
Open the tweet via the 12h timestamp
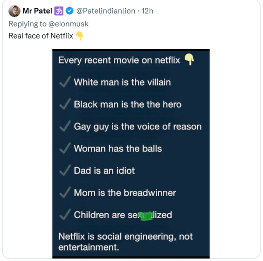click(x=147, y=11)
